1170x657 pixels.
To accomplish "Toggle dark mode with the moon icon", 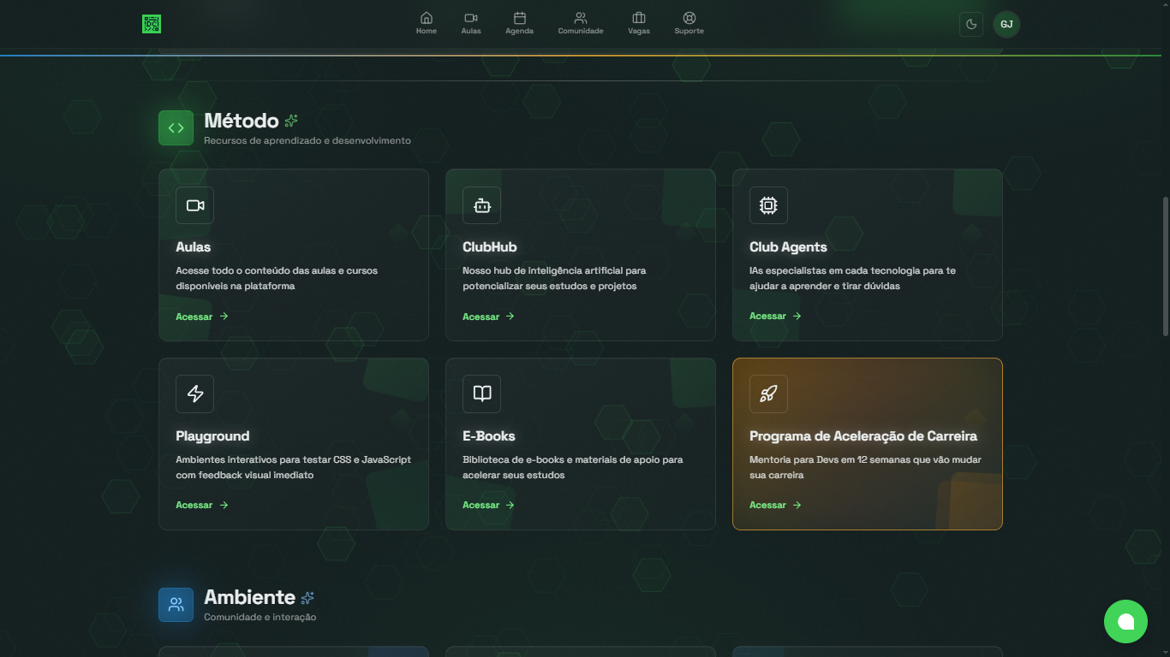I will pos(971,24).
